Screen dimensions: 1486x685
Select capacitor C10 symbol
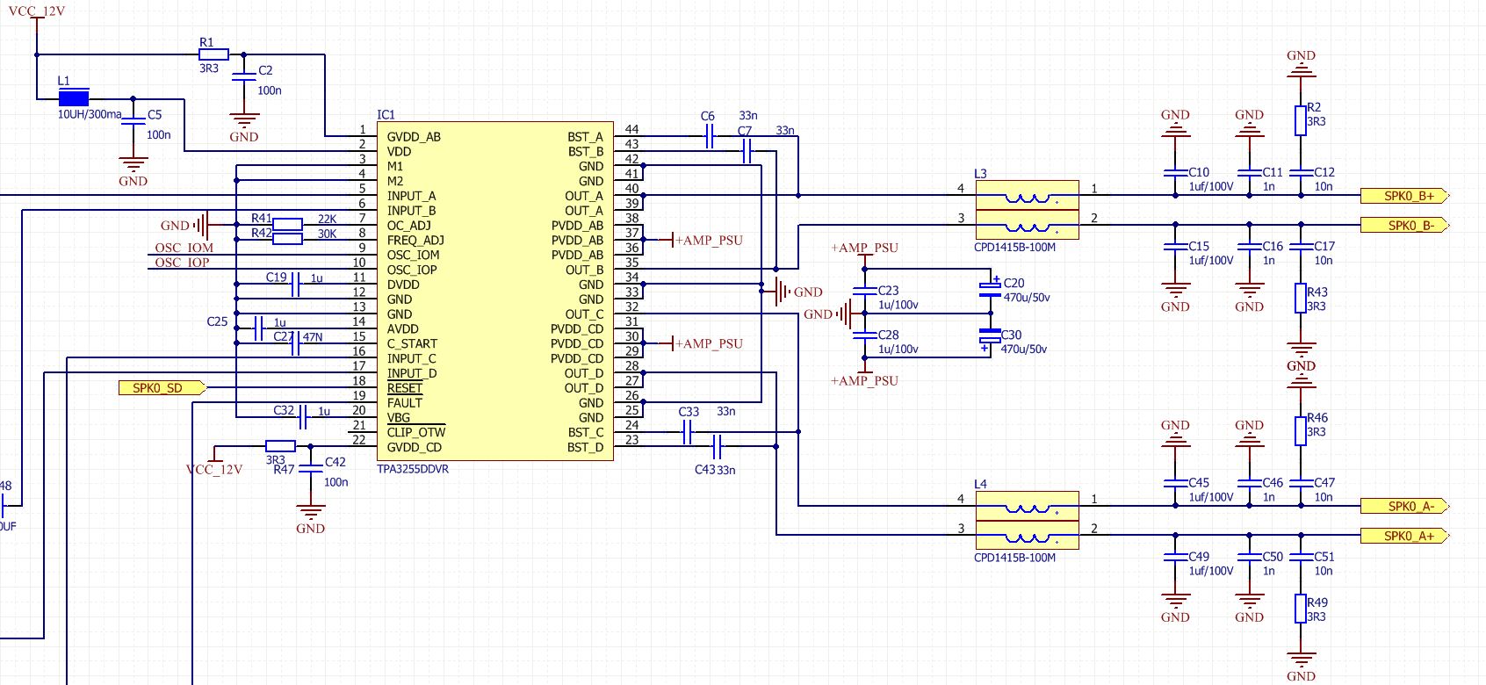[x=1175, y=172]
